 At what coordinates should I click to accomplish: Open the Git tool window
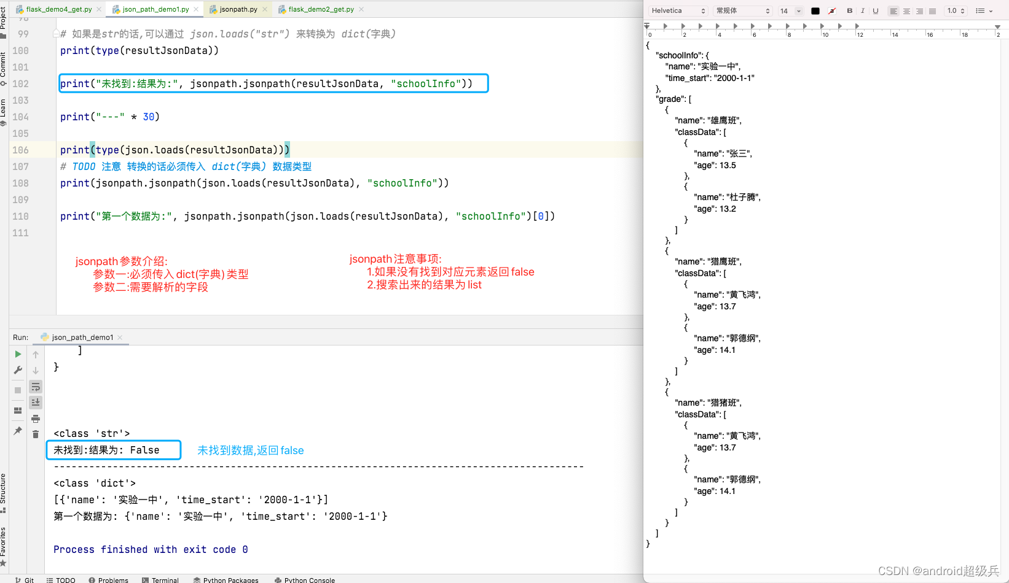click(25, 580)
